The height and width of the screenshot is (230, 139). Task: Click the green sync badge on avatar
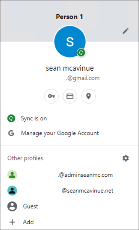click(81, 52)
